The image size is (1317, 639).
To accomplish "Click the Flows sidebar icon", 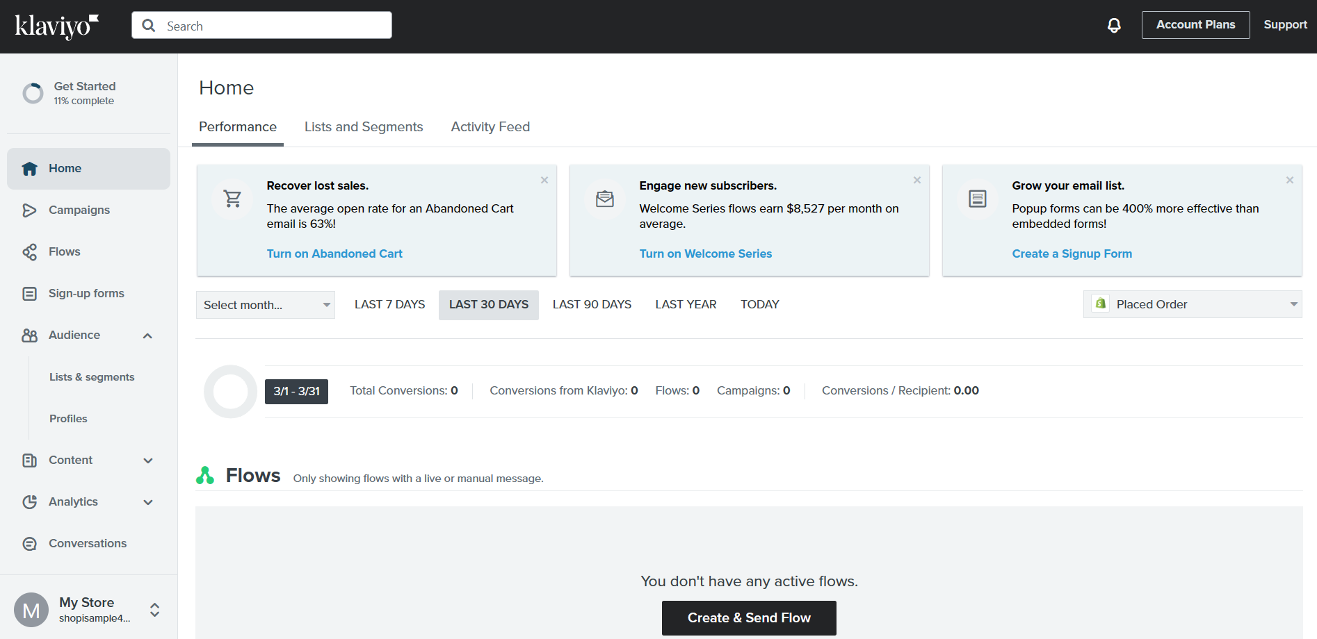I will [29, 252].
